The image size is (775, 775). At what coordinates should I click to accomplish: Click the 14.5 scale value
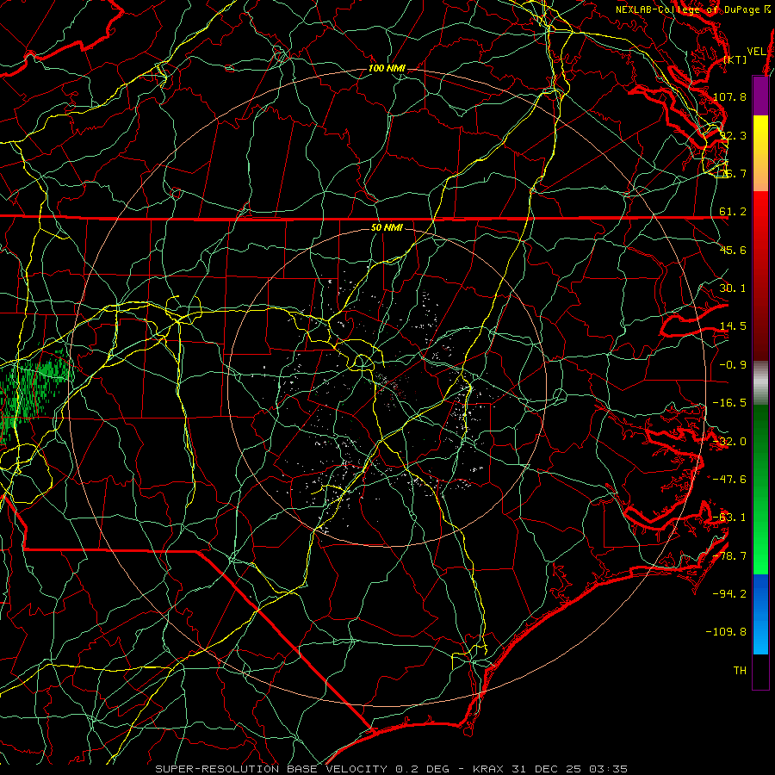pos(733,326)
